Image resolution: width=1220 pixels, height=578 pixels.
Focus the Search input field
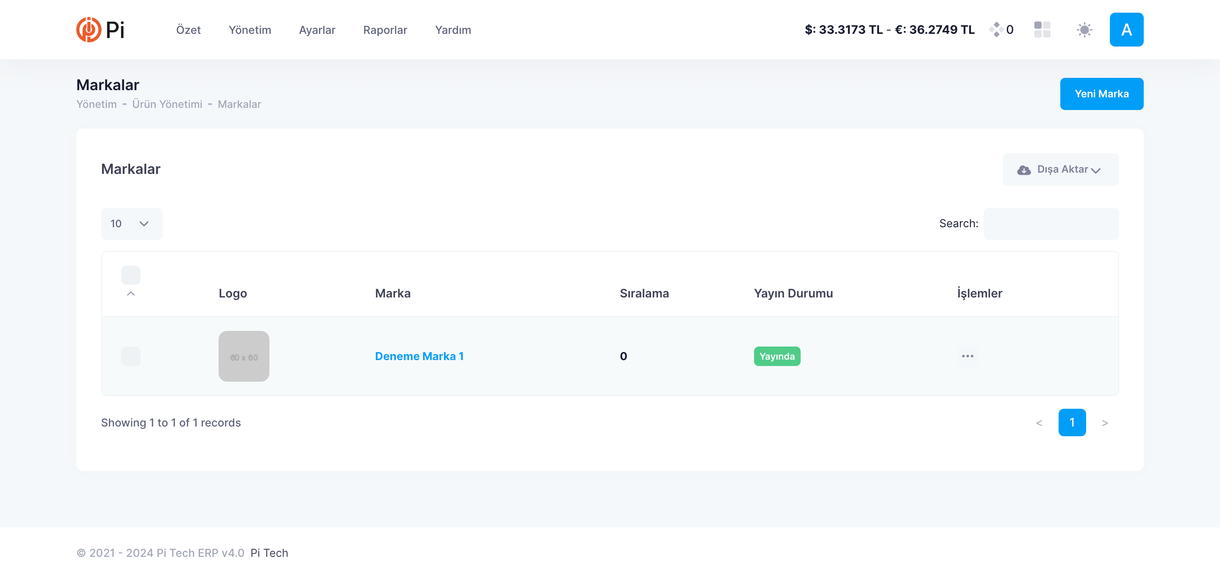pos(1051,223)
